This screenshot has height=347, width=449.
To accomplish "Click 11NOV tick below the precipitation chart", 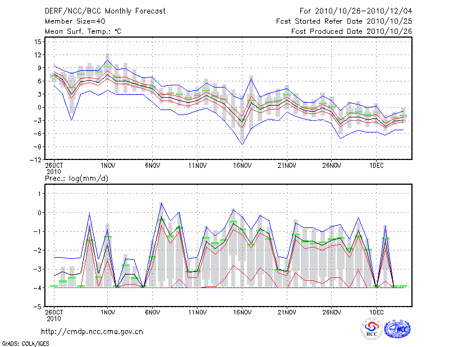I will pos(198,313).
